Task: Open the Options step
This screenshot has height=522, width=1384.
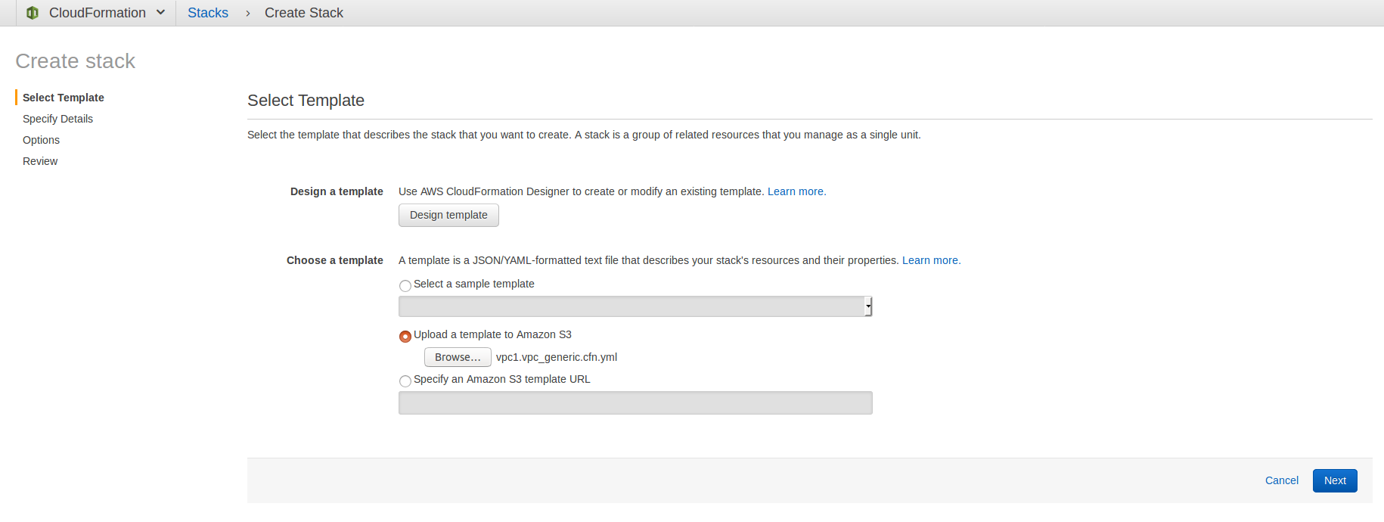Action: click(x=41, y=140)
